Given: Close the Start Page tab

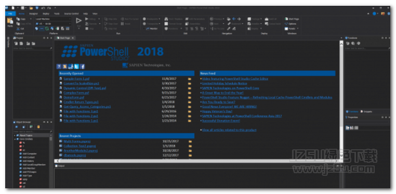Looking at the screenshot, I should [72, 38].
